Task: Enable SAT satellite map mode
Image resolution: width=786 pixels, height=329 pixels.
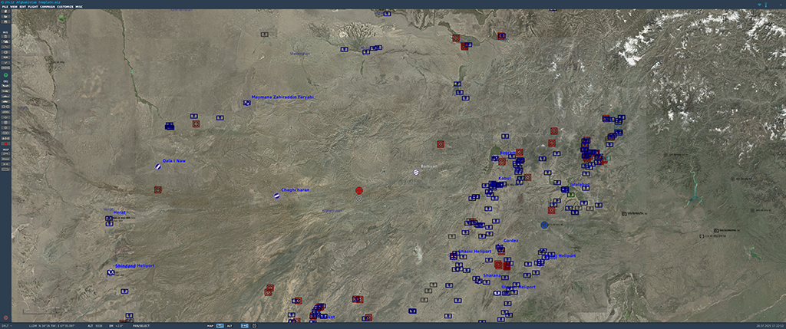Action: pyautogui.click(x=220, y=325)
